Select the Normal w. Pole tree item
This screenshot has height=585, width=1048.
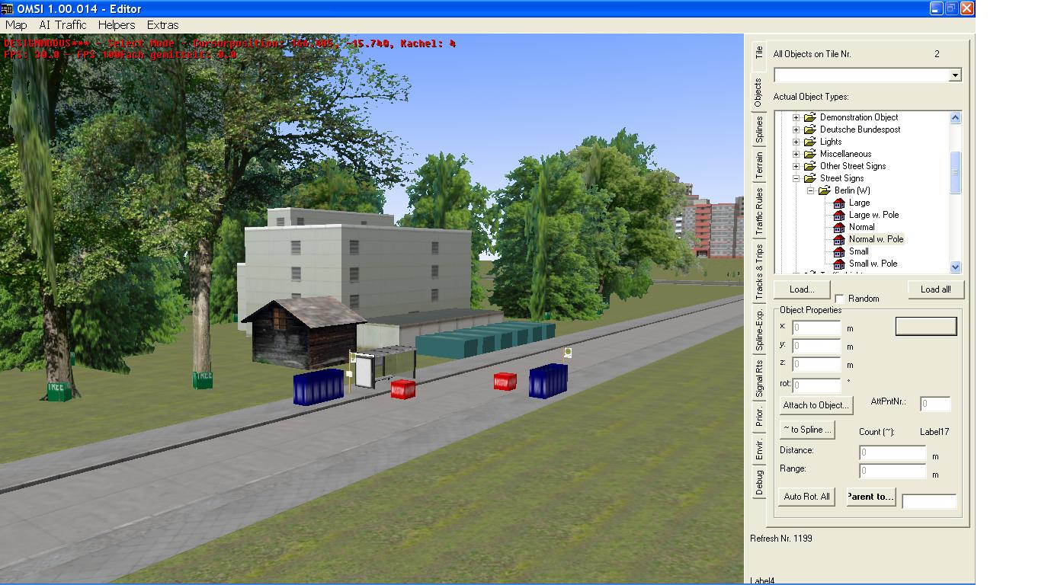(x=876, y=239)
